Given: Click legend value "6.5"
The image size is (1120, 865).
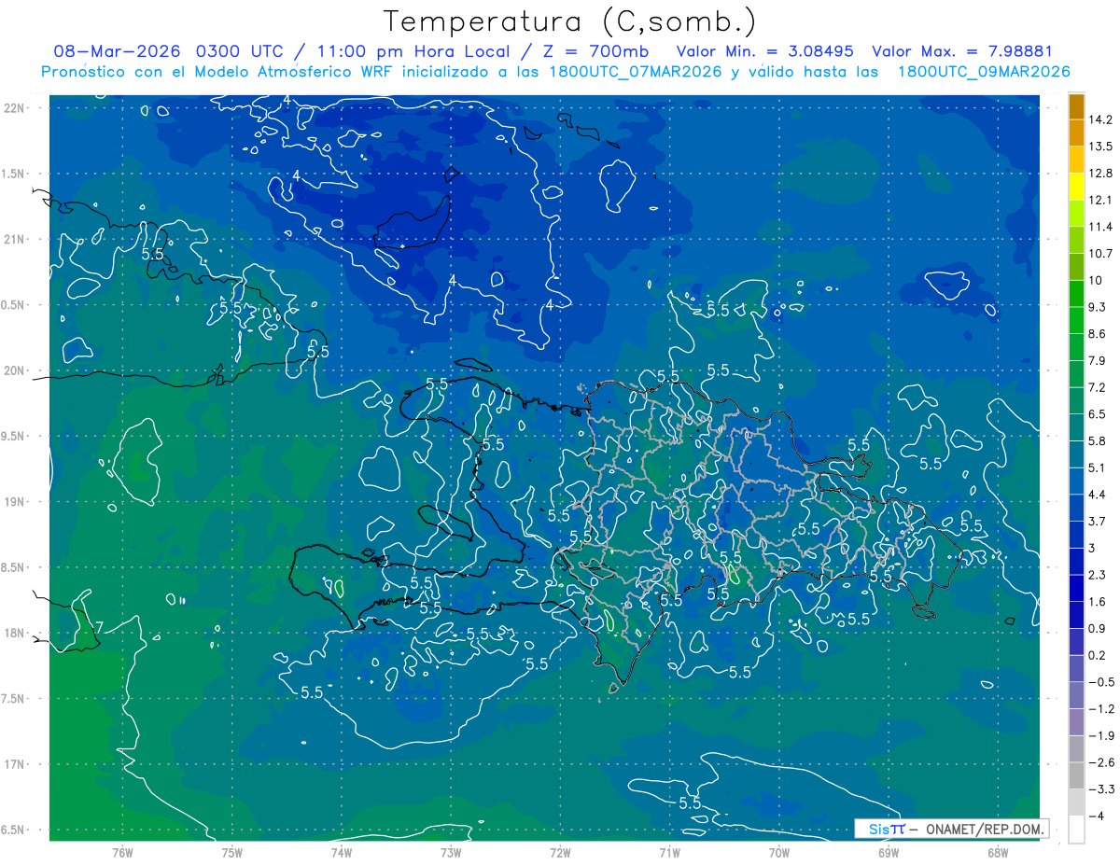Looking at the screenshot, I should click(x=1099, y=414).
